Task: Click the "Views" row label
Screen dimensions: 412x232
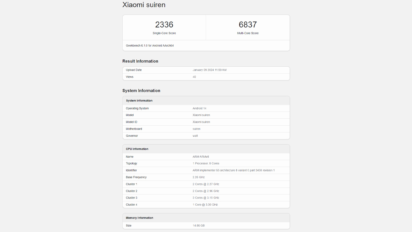Action: coord(130,77)
